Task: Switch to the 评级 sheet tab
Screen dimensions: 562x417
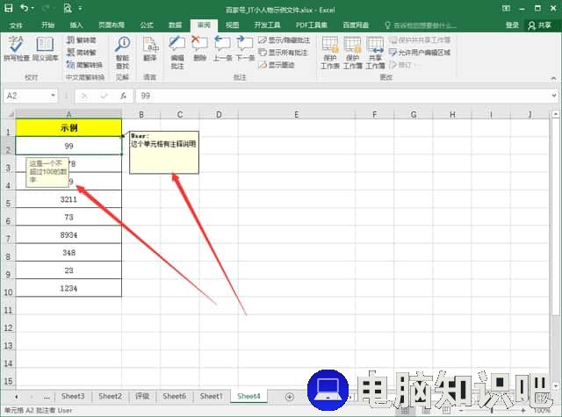Action: tap(142, 396)
